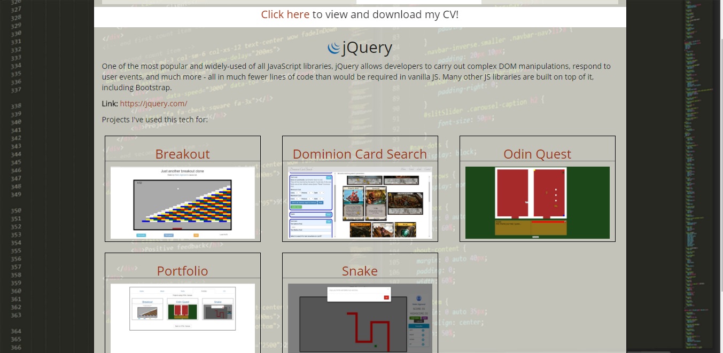Visit the https://jquery.com/ link
Viewport: 723px width, 353px height.
click(x=153, y=104)
